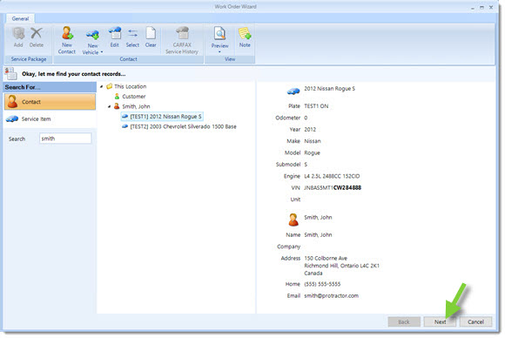Select the This Location folder

pos(126,86)
